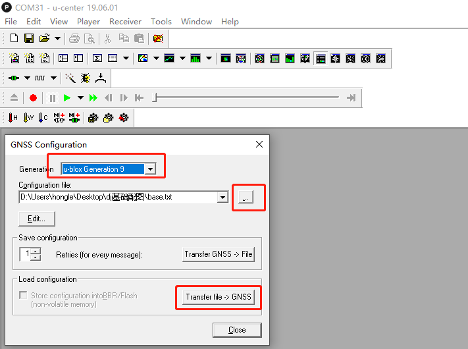The width and height of the screenshot is (468, 349).
Task: Click the red Record button
Action: (33, 97)
